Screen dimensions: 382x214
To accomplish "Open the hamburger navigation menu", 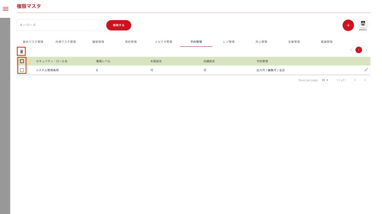I will tap(5, 9).
